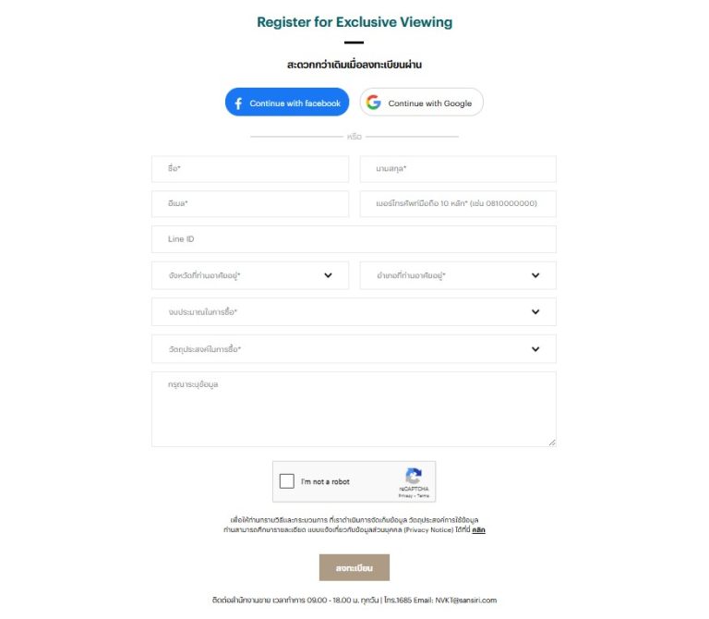Screen dimensions: 709x619
Task: Click the reCAPTCHA Privacy link
Action: 405,496
